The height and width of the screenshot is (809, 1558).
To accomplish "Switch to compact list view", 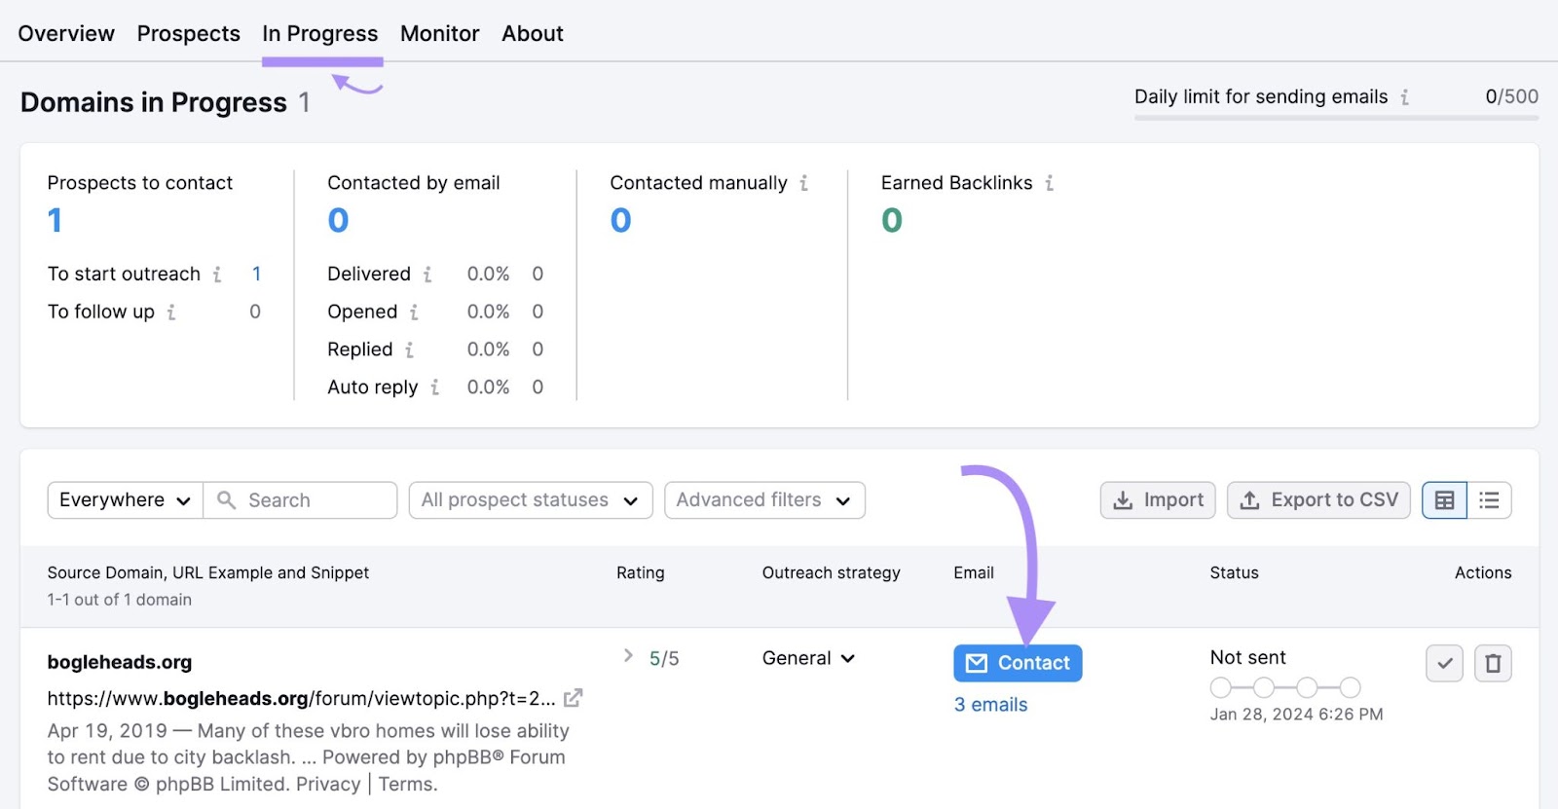I will coord(1489,500).
